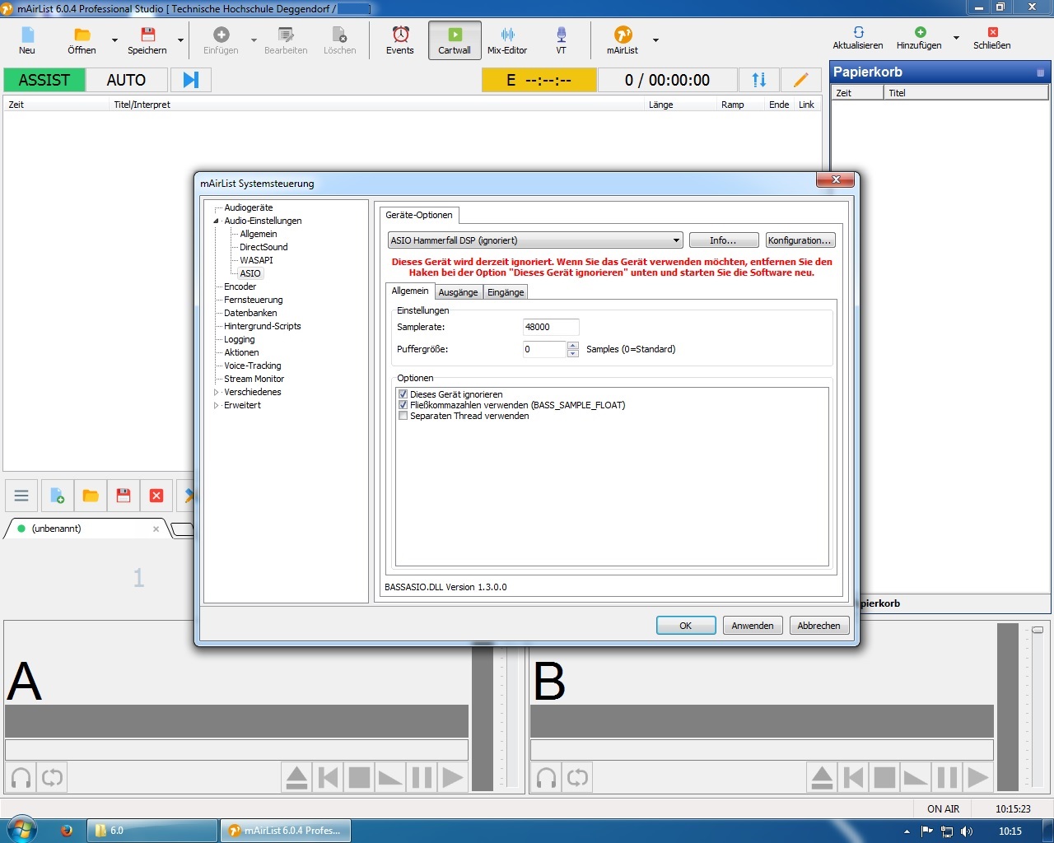
Task: Pause player B
Action: tap(947, 777)
